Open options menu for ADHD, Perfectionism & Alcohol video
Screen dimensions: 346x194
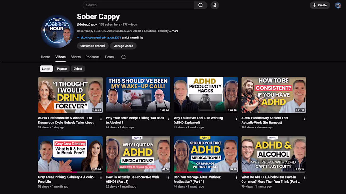101,118
